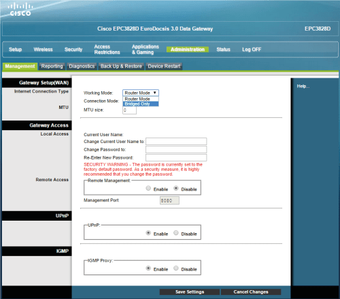
Task: Switch to the Management tab
Action: 20,66
